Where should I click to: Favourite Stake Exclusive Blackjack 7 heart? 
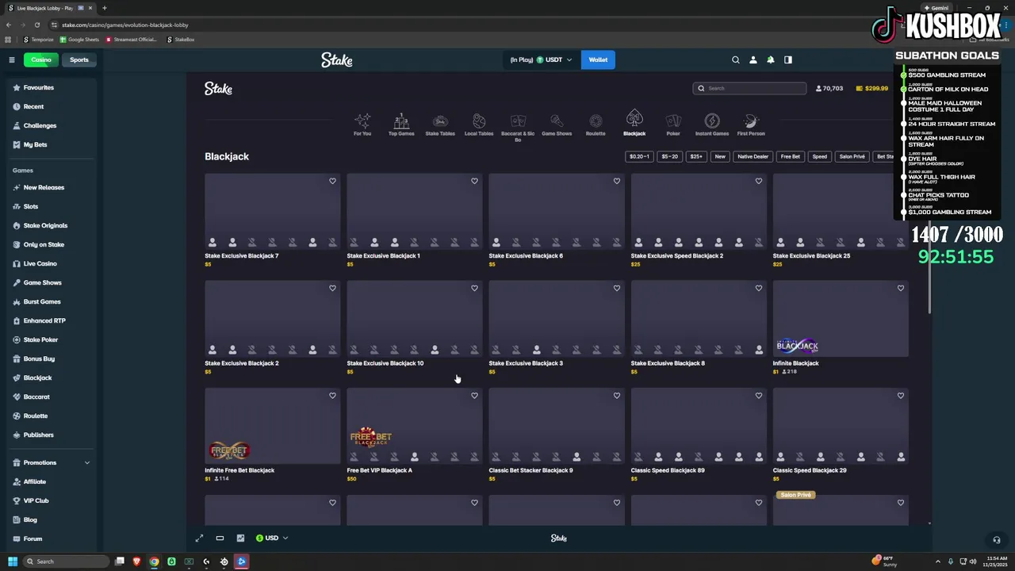click(x=332, y=181)
